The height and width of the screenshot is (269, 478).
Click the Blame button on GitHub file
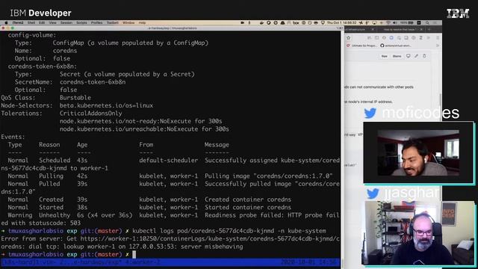click(397, 56)
